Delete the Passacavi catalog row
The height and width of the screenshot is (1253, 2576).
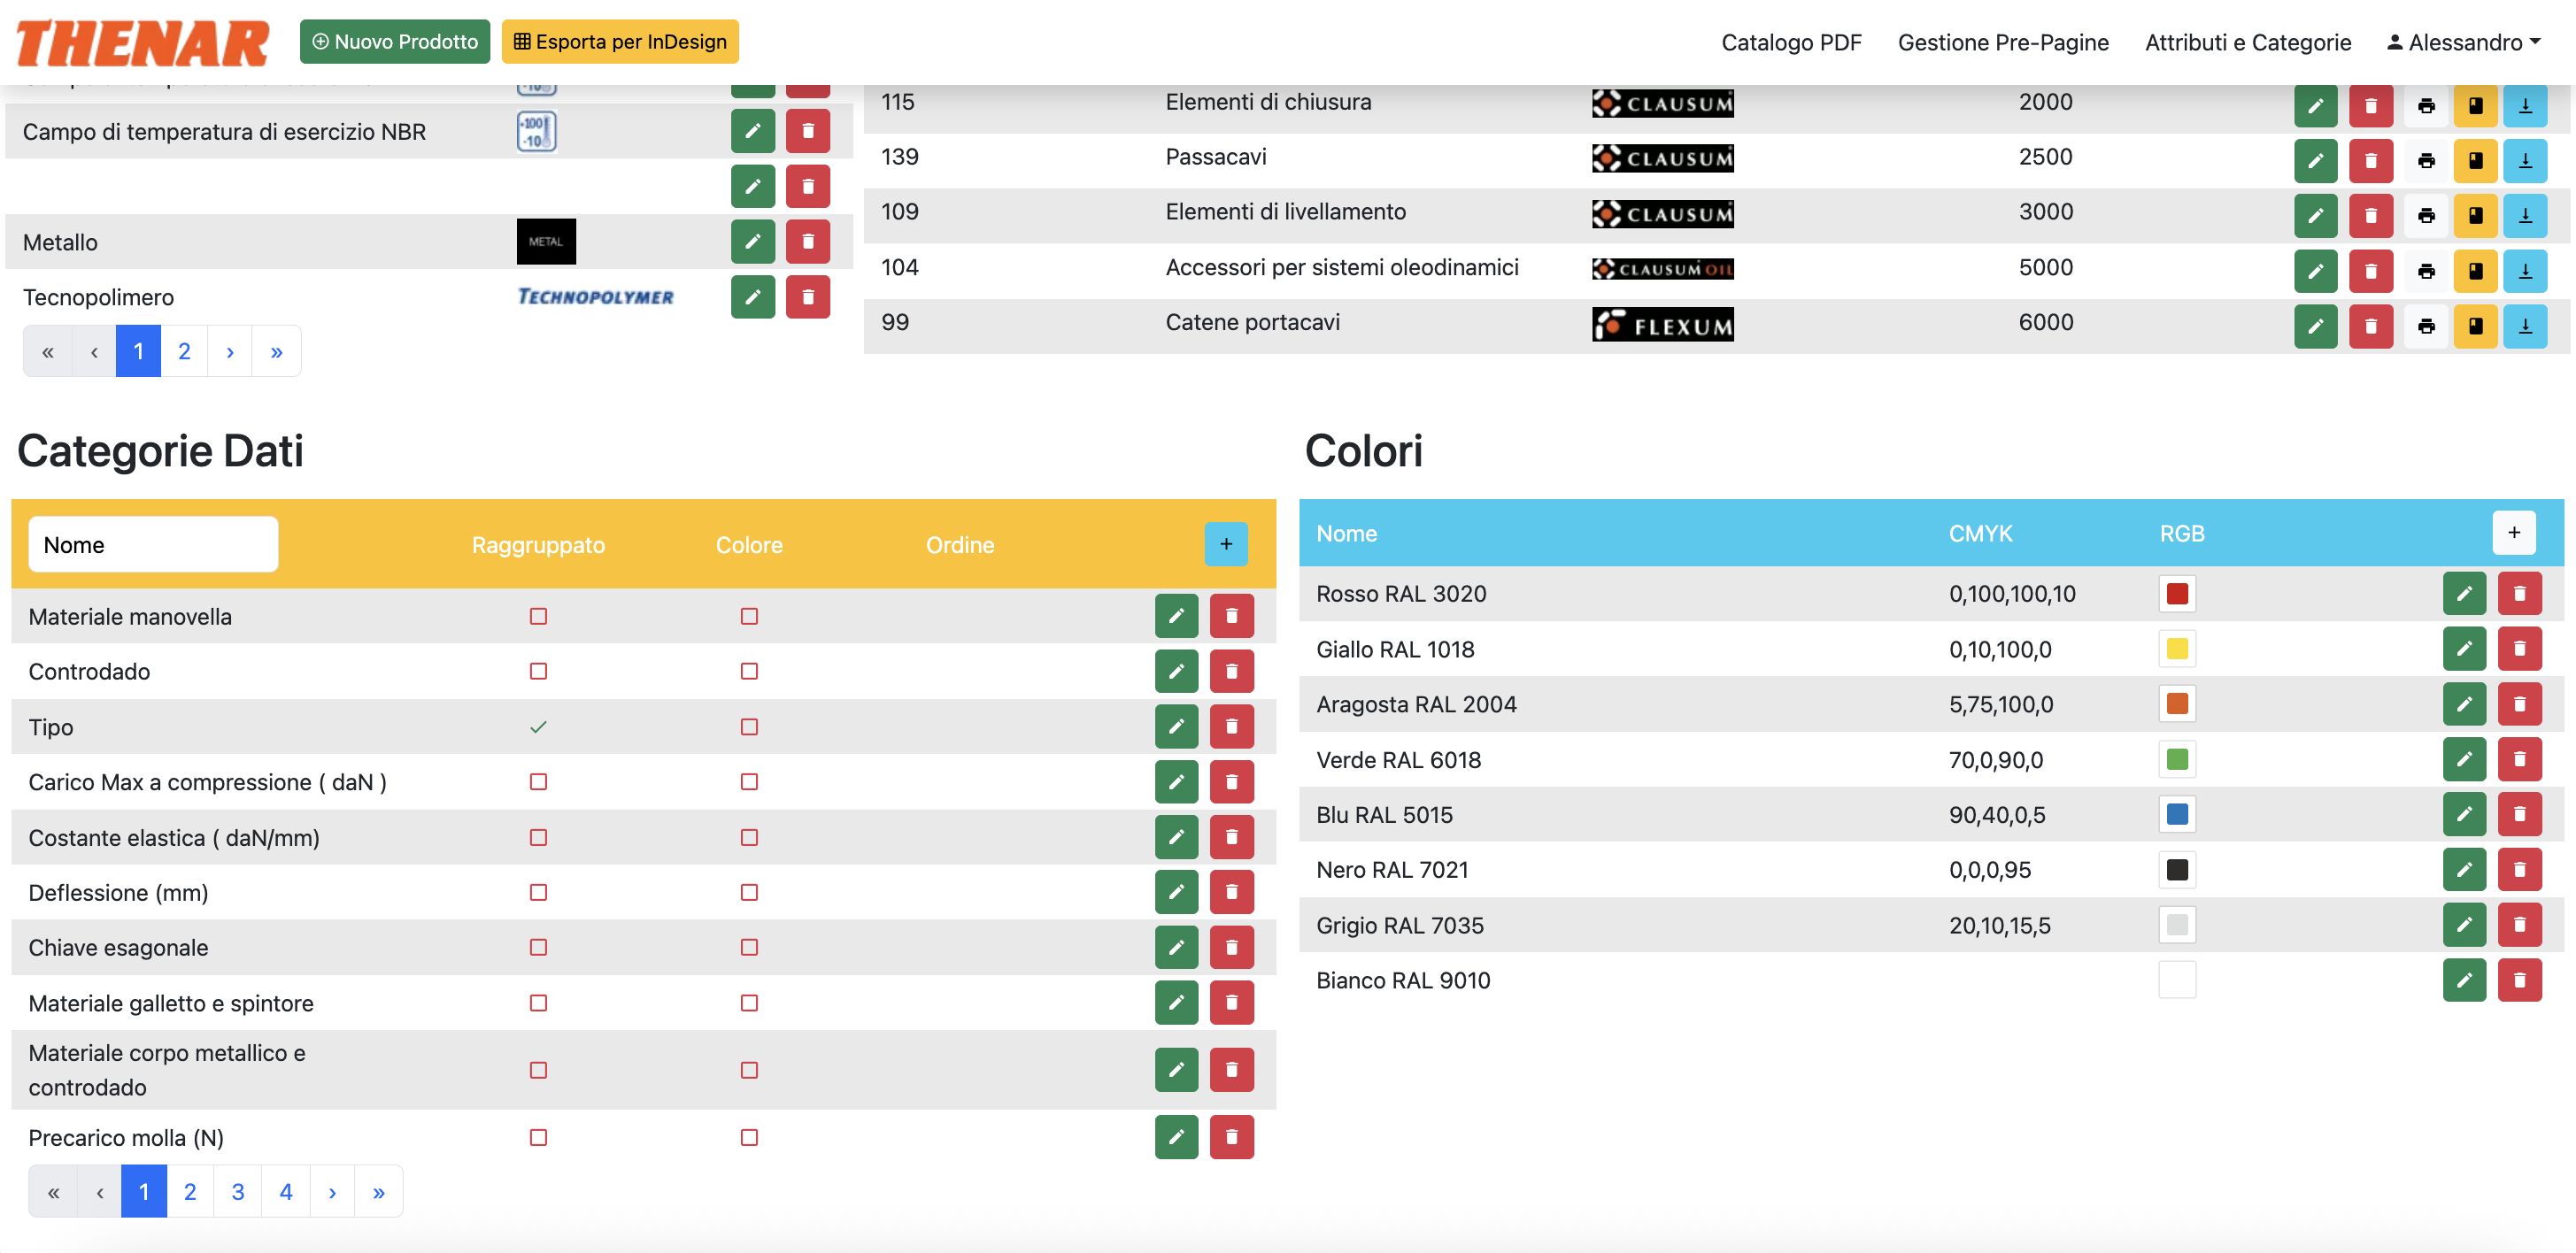tap(2370, 160)
